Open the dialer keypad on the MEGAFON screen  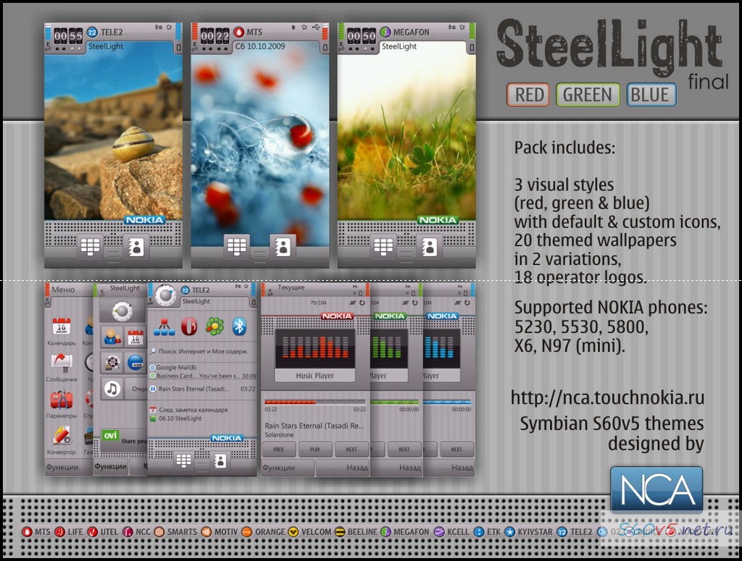tap(383, 246)
